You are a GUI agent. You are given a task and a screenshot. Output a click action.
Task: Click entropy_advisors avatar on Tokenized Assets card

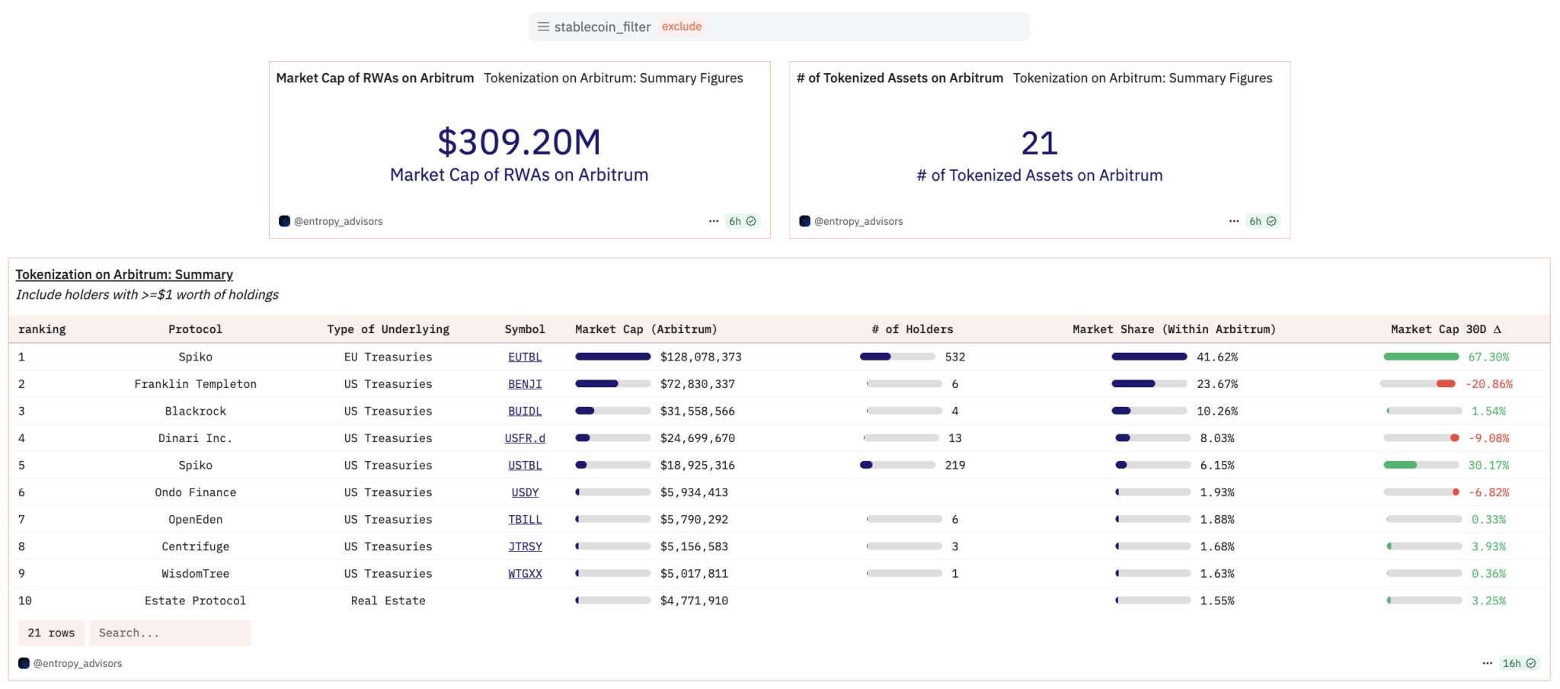804,221
